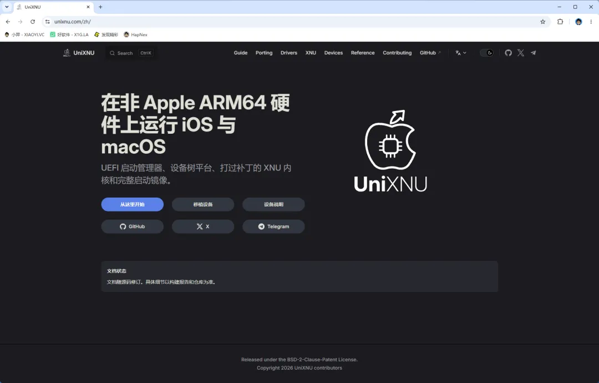The image size is (599, 383).
Task: Open Chrome profile avatar
Action: point(578,22)
